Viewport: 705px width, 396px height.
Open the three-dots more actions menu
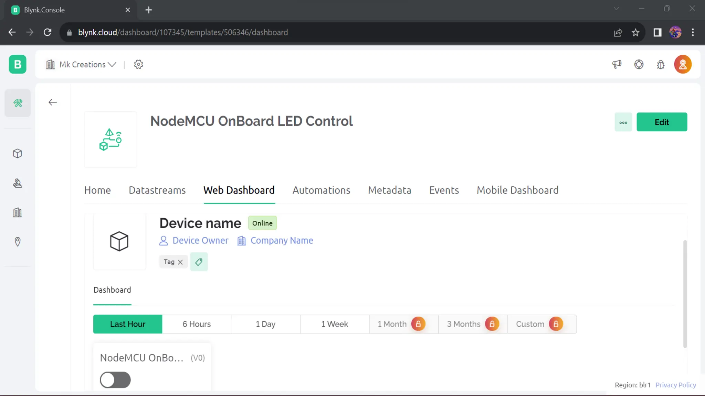click(623, 122)
